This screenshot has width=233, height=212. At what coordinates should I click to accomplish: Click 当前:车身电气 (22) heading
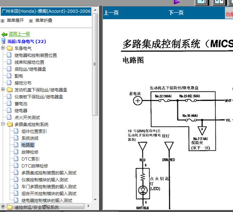27,41
